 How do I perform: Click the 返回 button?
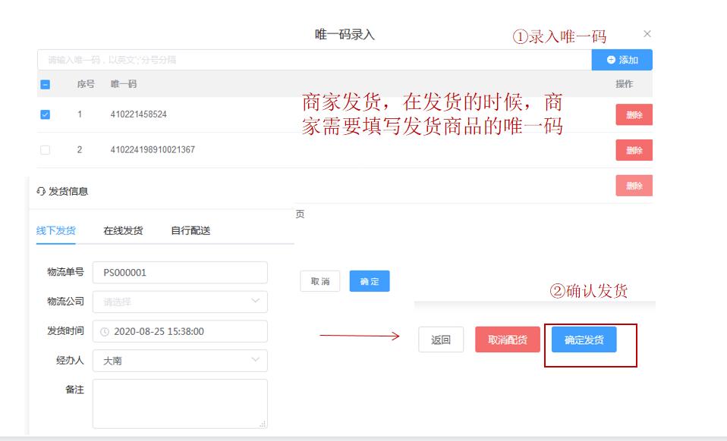click(x=441, y=339)
